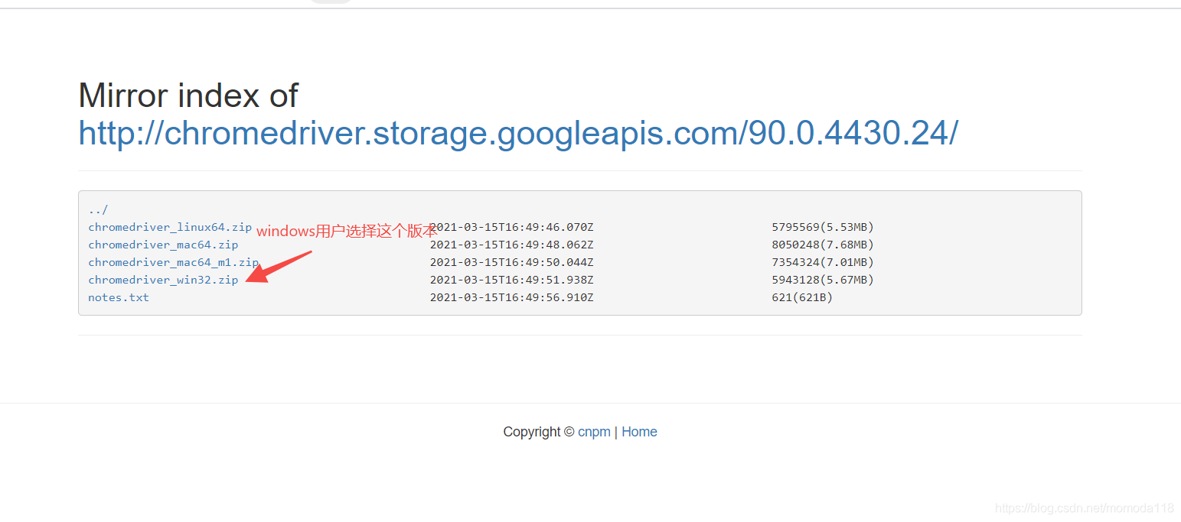Screen dimensions: 1181x522
Task: Go to parent directory ../ link
Action: coord(98,209)
